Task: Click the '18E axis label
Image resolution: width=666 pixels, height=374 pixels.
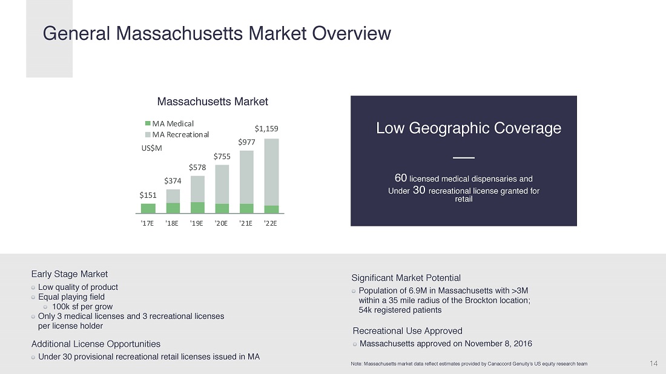Action: click(x=172, y=223)
